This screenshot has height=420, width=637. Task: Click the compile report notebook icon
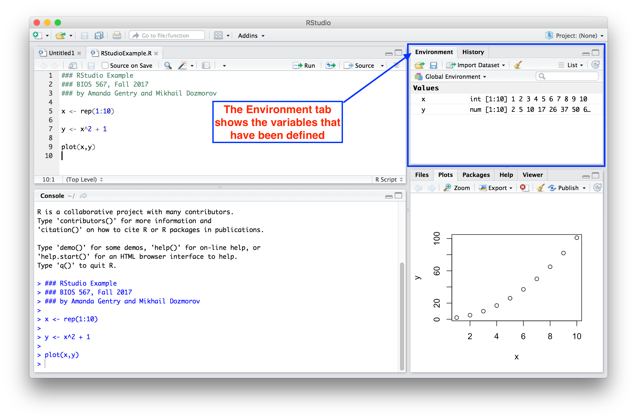click(206, 65)
